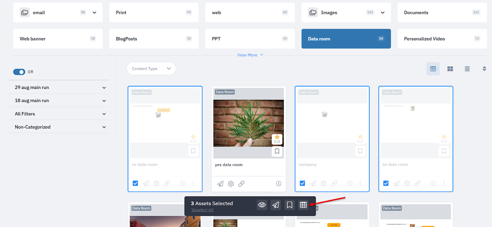Copy link icon on yes data room card

click(x=241, y=184)
